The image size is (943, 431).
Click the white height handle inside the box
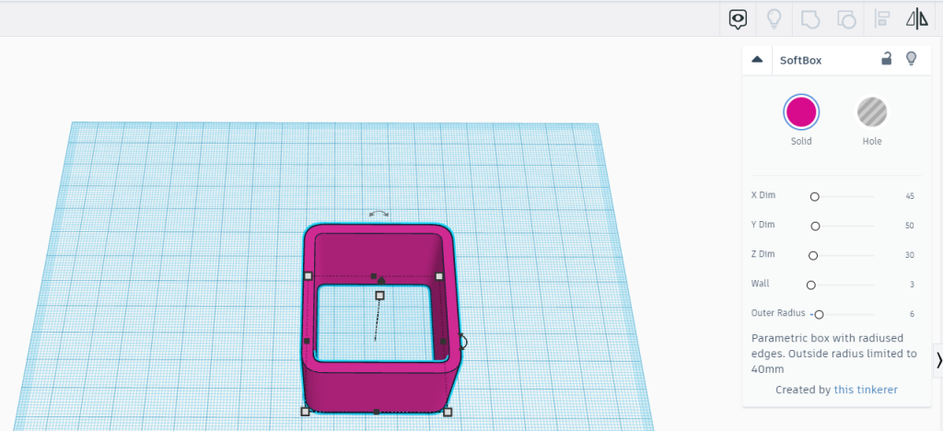379,295
